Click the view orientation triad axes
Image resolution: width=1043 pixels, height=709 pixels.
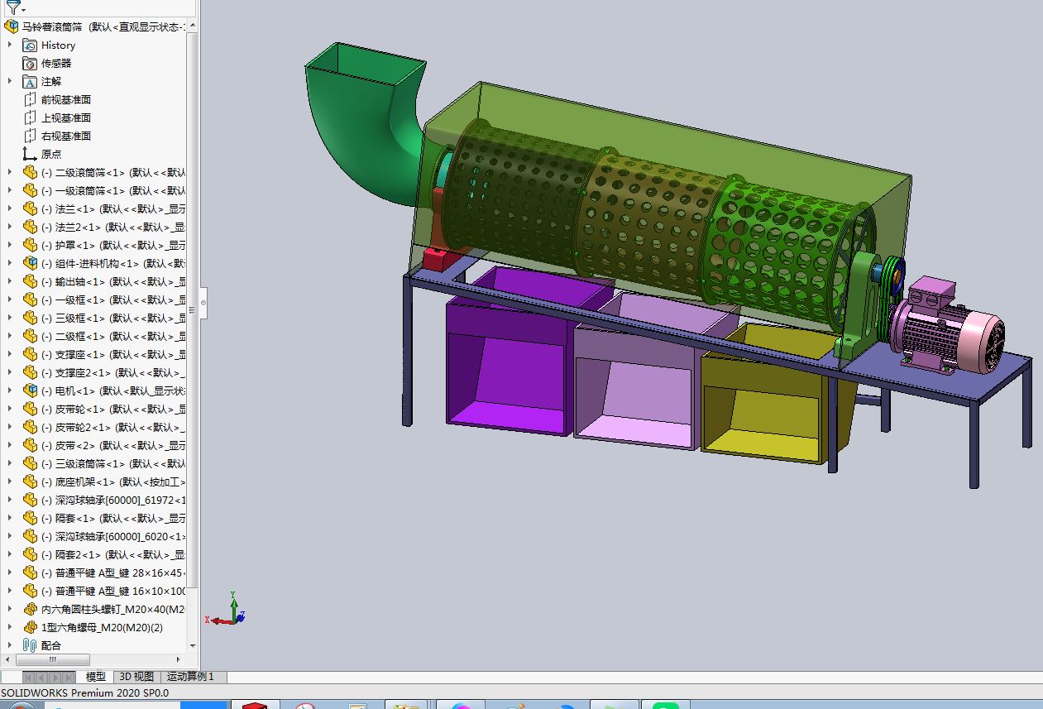225,610
